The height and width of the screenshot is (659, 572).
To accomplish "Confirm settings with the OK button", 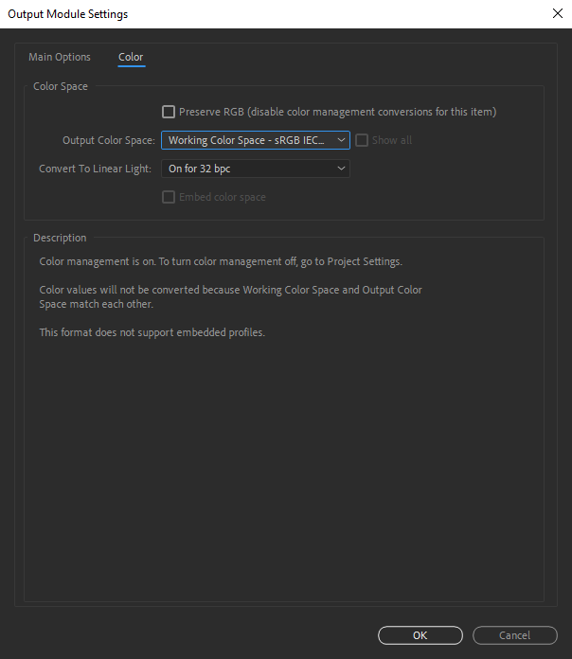I will (x=420, y=635).
